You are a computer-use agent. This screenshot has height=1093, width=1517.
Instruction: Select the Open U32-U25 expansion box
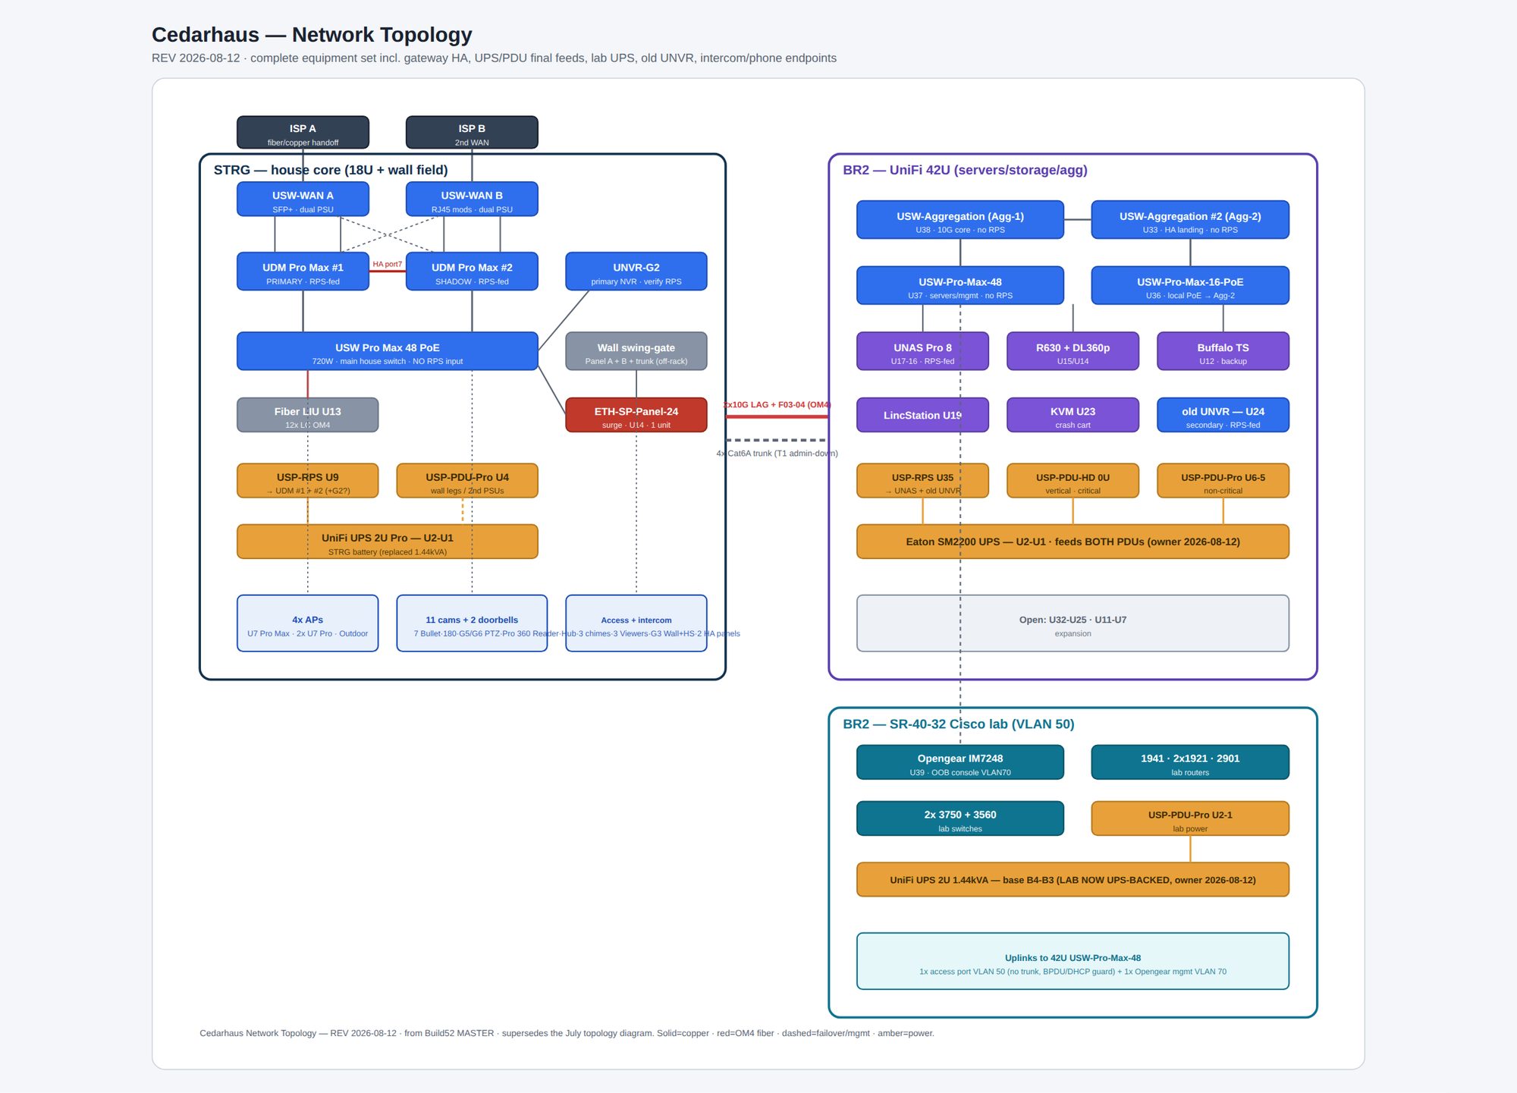[x=1073, y=623]
